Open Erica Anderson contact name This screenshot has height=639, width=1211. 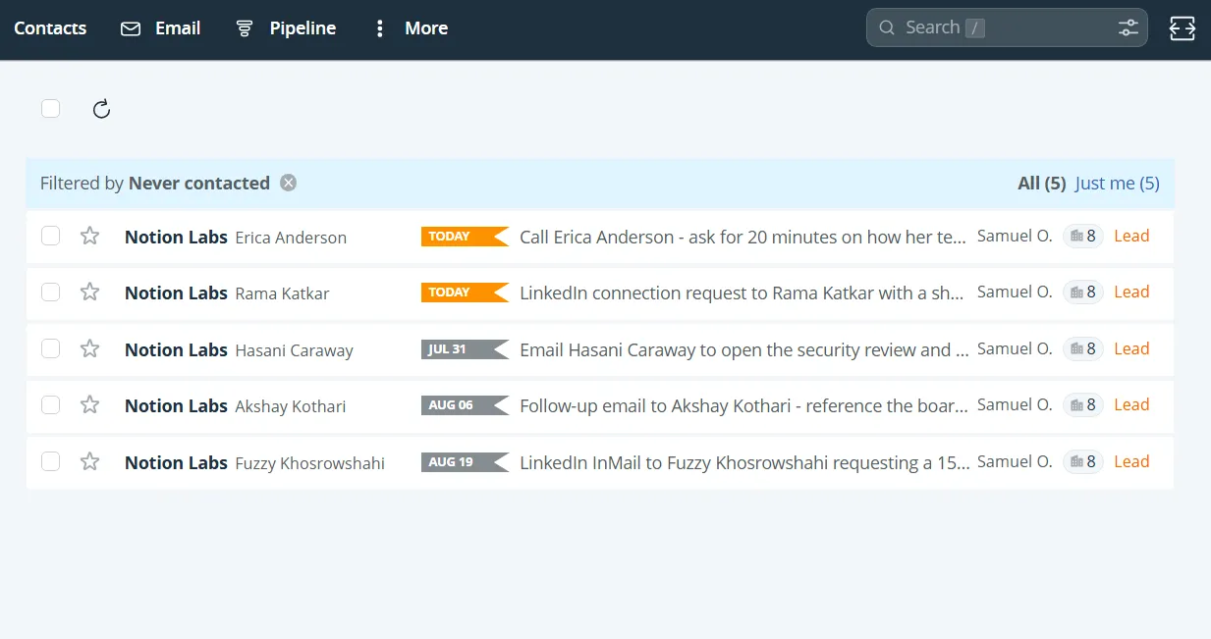tap(291, 238)
